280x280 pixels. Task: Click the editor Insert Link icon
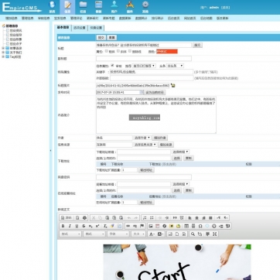(128, 226)
